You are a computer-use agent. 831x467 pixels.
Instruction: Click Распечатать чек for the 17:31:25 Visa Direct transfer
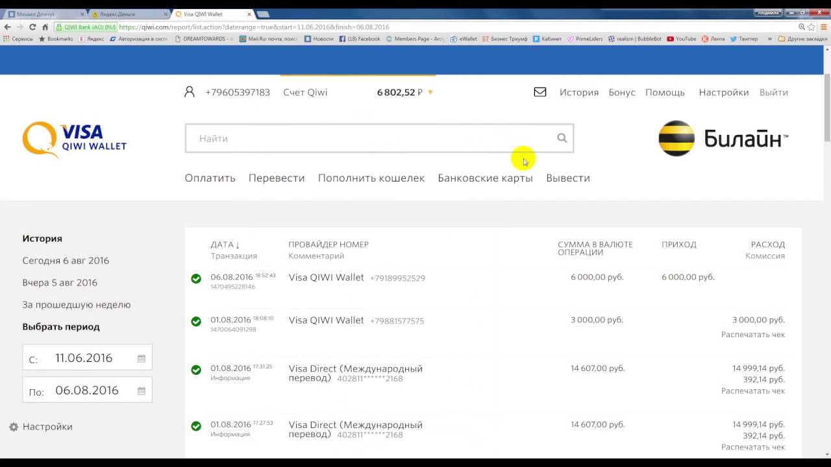click(x=752, y=391)
